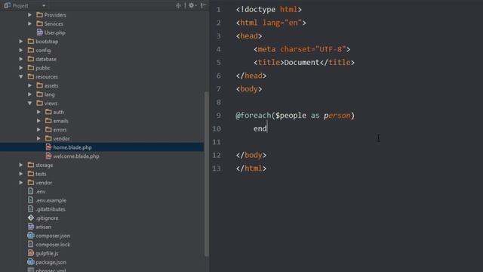Screen dimensions: 483x272
Task: Select the artisan file
Action: tap(44, 227)
